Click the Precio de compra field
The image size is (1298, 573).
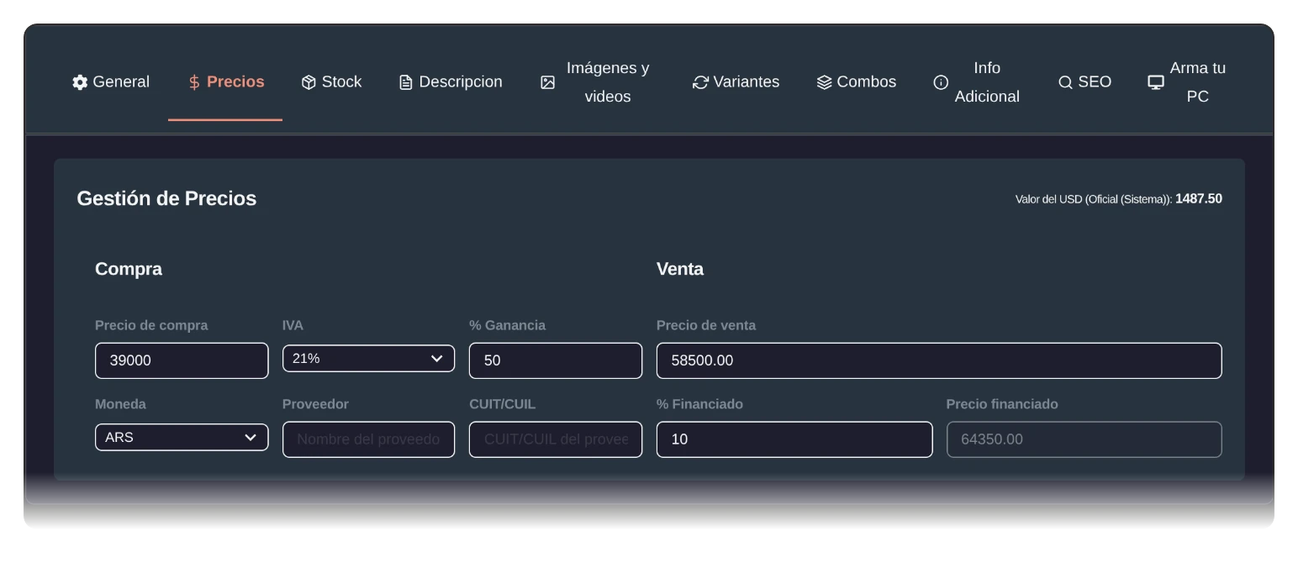point(182,360)
